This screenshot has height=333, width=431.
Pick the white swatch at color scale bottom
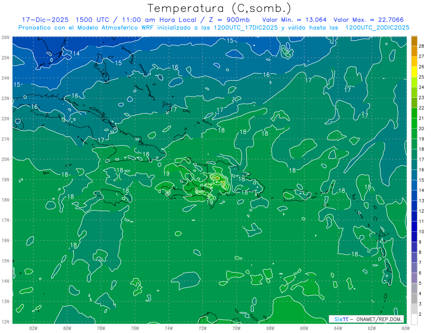[x=414, y=319]
